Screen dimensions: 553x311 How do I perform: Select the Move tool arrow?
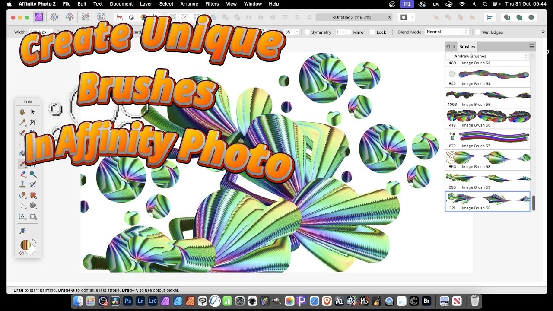coord(33,112)
